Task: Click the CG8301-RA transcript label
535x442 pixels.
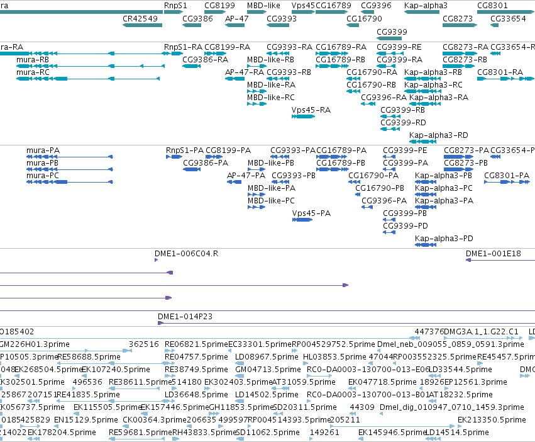Action: [500, 72]
